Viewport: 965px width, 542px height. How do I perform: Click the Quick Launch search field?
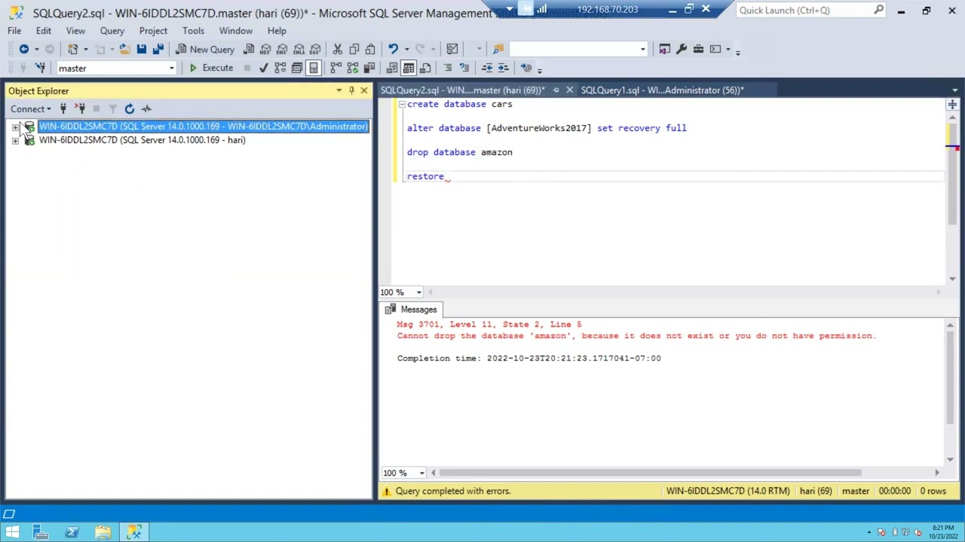pos(804,10)
